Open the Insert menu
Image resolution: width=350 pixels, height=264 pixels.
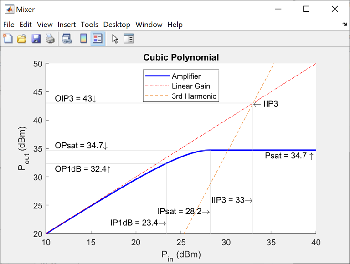point(67,25)
